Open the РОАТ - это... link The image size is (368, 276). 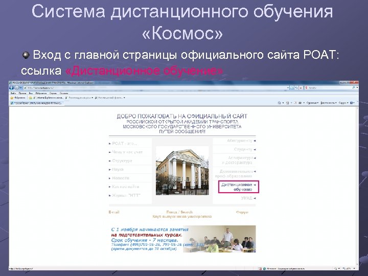tap(124, 144)
